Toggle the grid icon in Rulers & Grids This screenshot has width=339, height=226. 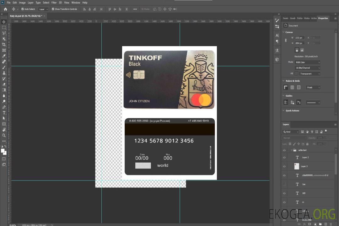[292, 87]
